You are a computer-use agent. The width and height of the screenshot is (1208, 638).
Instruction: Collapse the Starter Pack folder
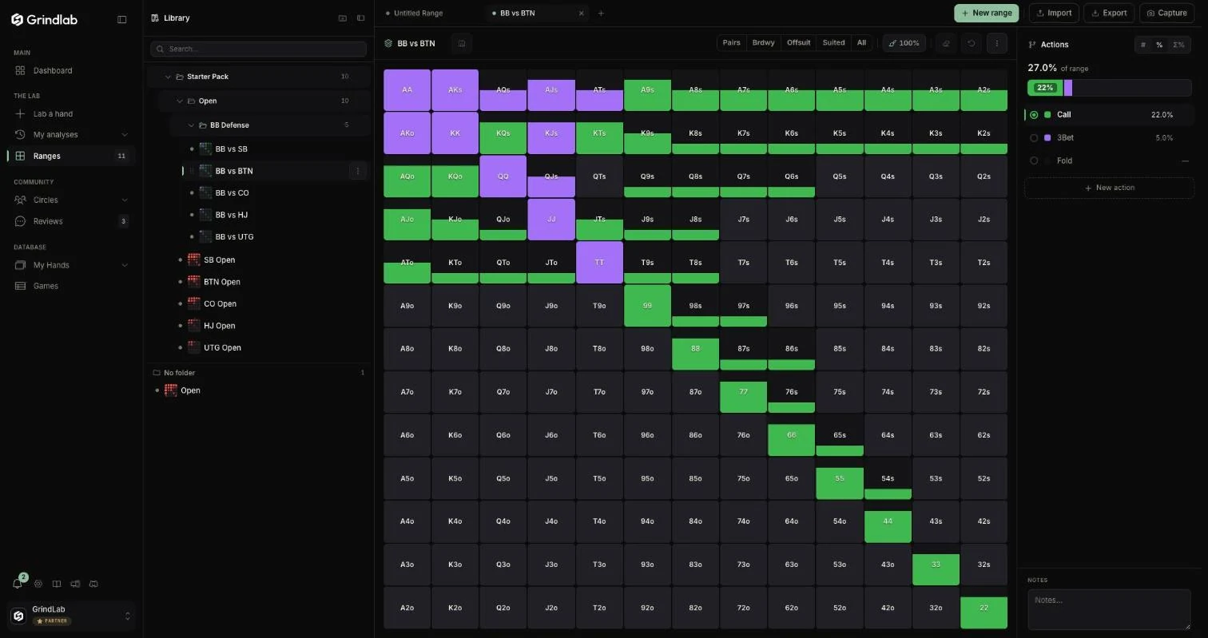pyautogui.click(x=168, y=77)
